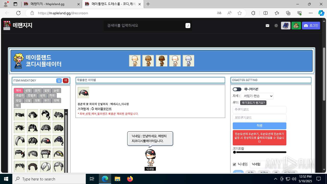The height and width of the screenshot is (184, 327).
Task: Switch to the 모자 category tab
Action: (x=37, y=90)
